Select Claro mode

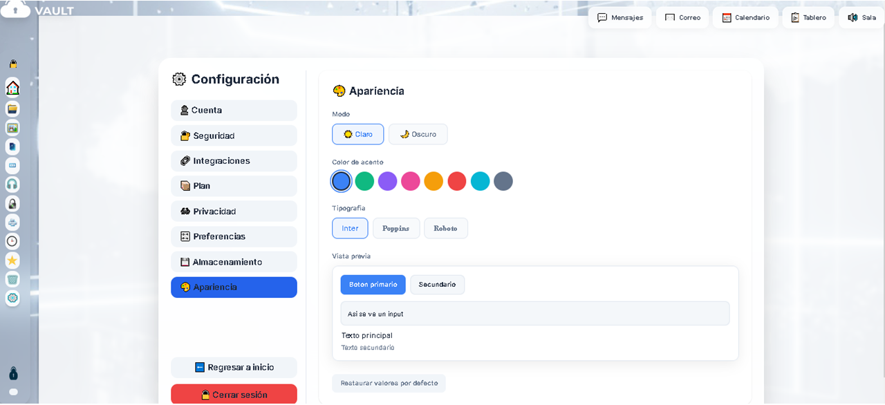click(358, 134)
